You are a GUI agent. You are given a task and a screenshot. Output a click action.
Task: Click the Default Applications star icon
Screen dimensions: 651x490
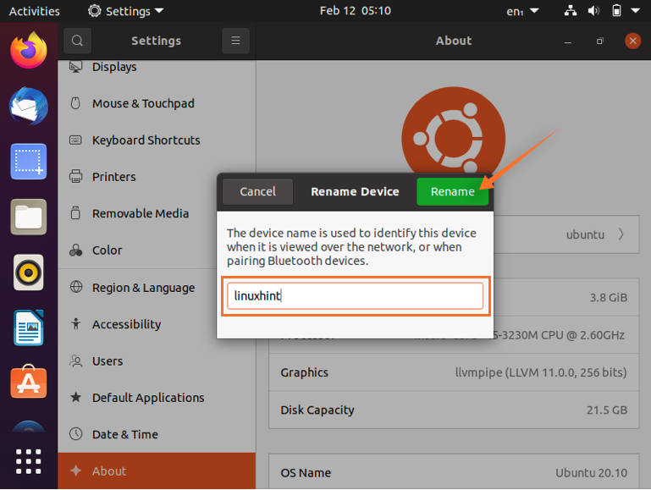pyautogui.click(x=75, y=397)
